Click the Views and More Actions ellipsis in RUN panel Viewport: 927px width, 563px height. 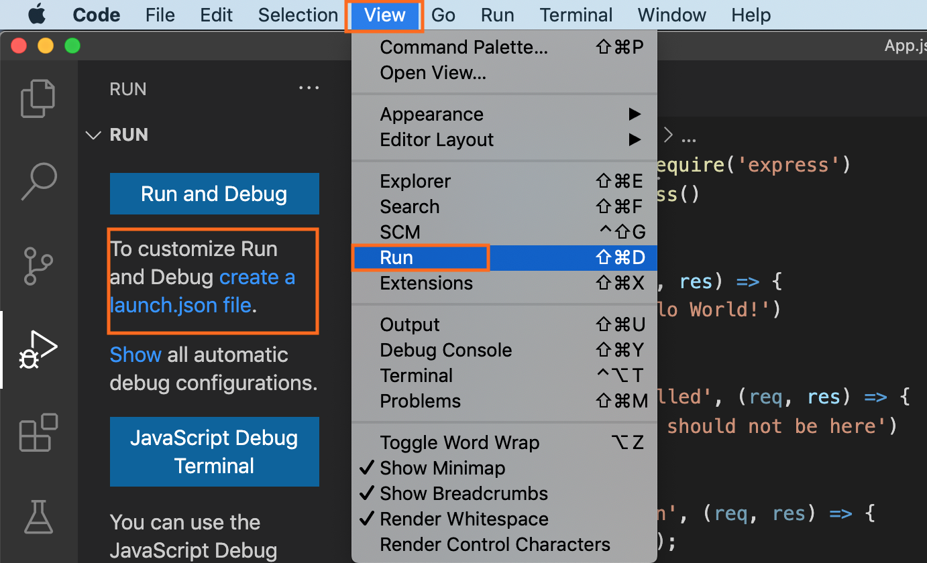coord(309,88)
